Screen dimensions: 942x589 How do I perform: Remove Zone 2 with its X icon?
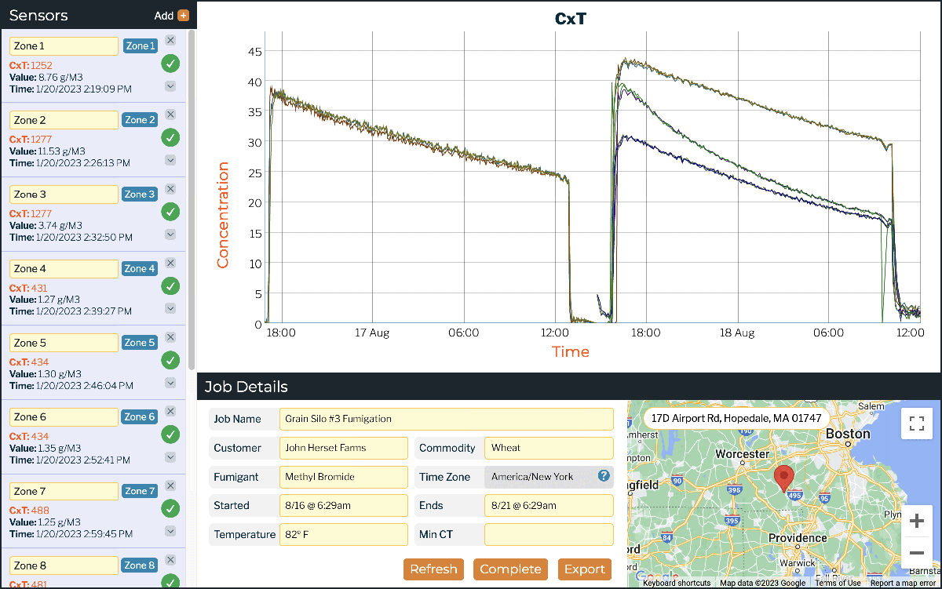(x=170, y=114)
